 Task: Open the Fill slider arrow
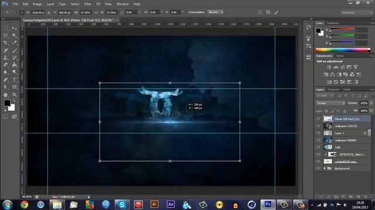pos(371,111)
